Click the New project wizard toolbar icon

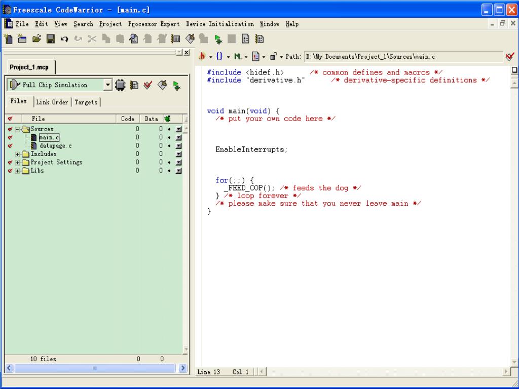[22, 39]
